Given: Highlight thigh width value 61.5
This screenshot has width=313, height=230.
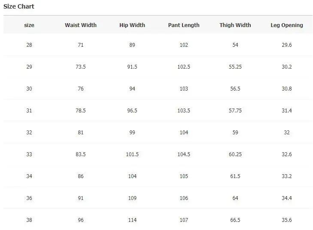Looking at the screenshot, I should [235, 176].
